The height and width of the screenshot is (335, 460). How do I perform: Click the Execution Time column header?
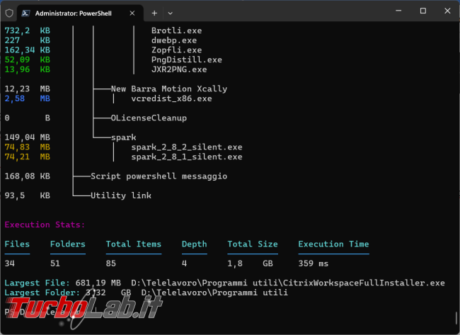pos(333,244)
